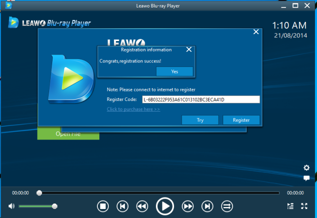Click the 1:10 AM clock text
Viewport: 317px width, 218px height.
coord(289,25)
